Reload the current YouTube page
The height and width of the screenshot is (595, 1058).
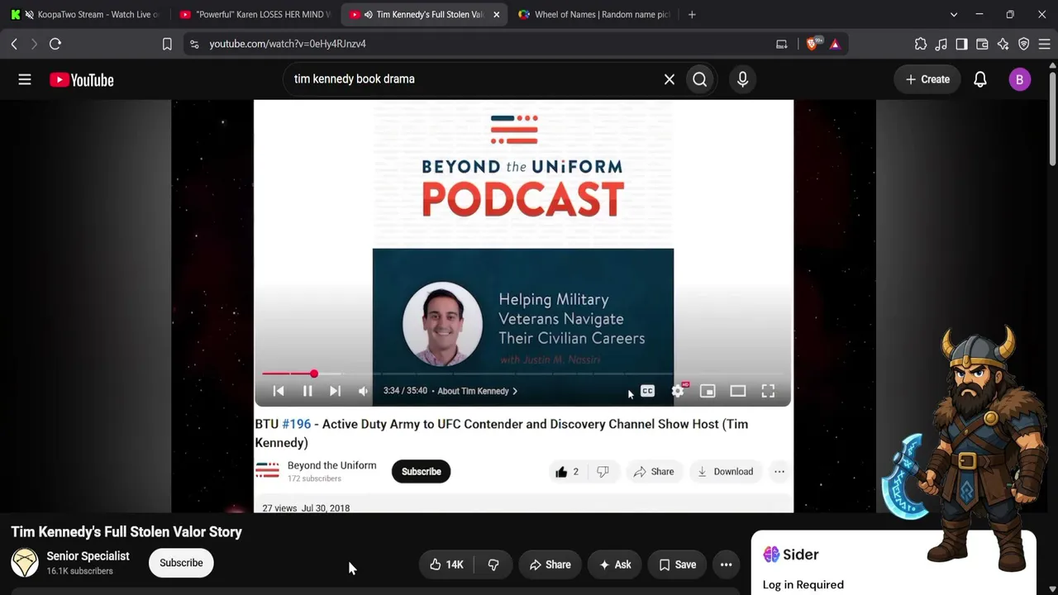click(55, 44)
